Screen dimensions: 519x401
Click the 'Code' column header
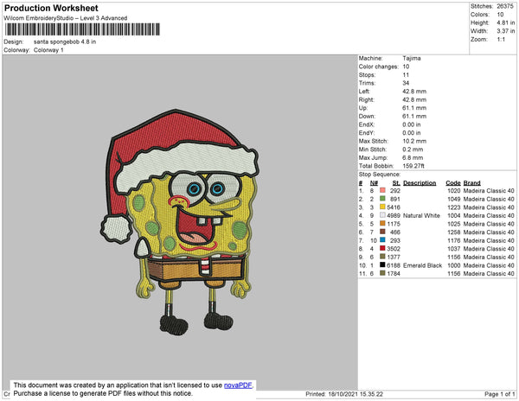click(453, 183)
